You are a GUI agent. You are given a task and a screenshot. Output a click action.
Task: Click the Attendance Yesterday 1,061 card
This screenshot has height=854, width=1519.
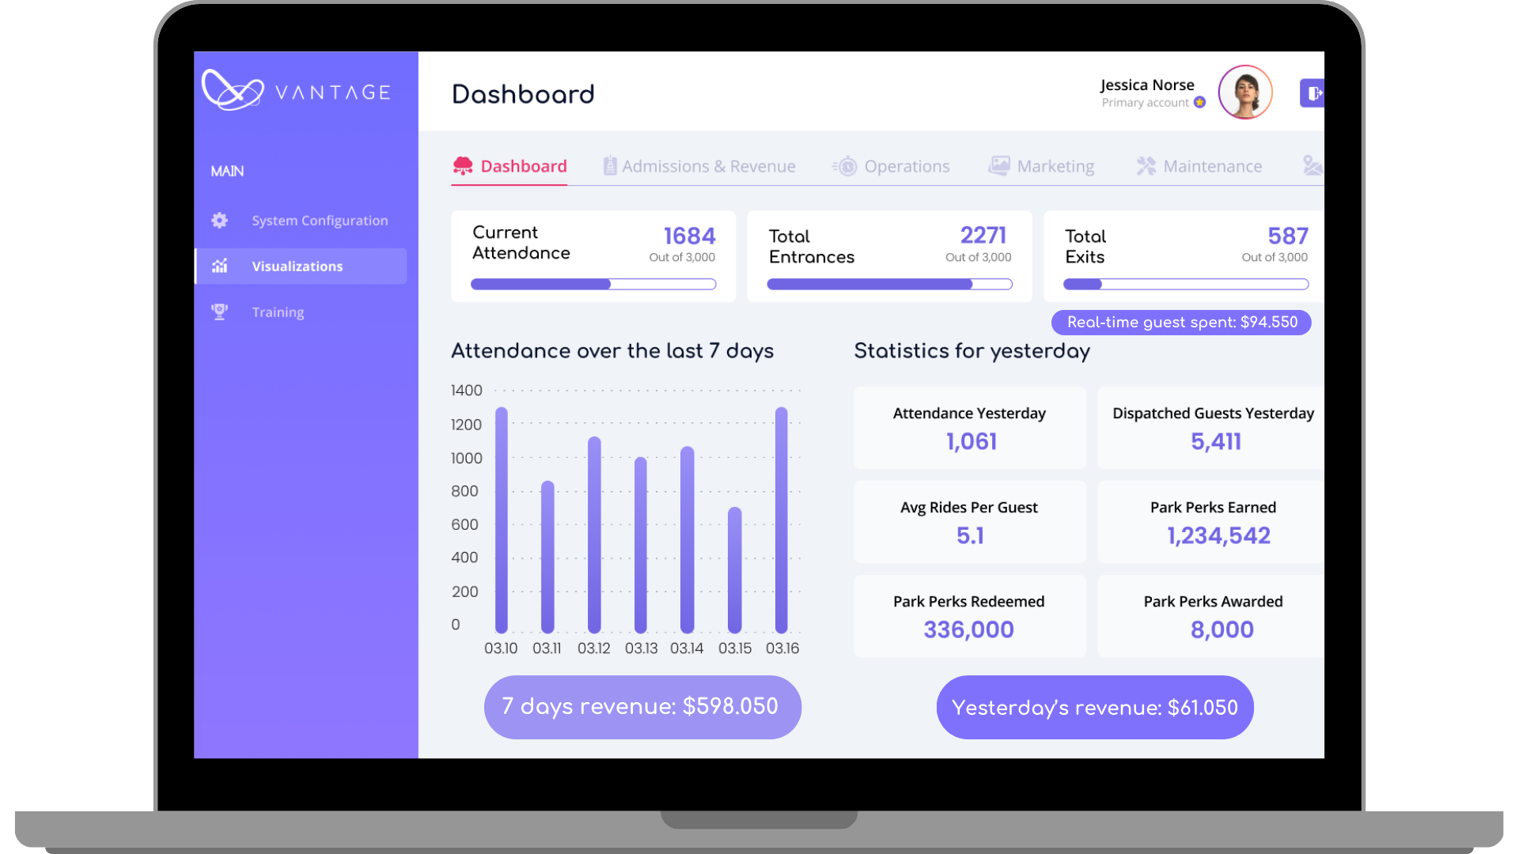[x=970, y=428]
